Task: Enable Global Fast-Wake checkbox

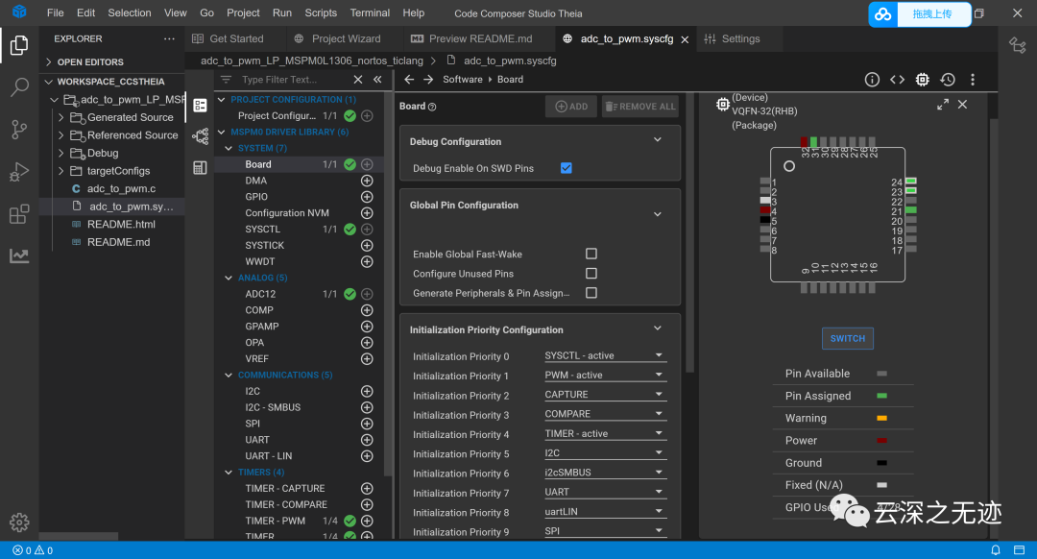Action: tap(591, 254)
